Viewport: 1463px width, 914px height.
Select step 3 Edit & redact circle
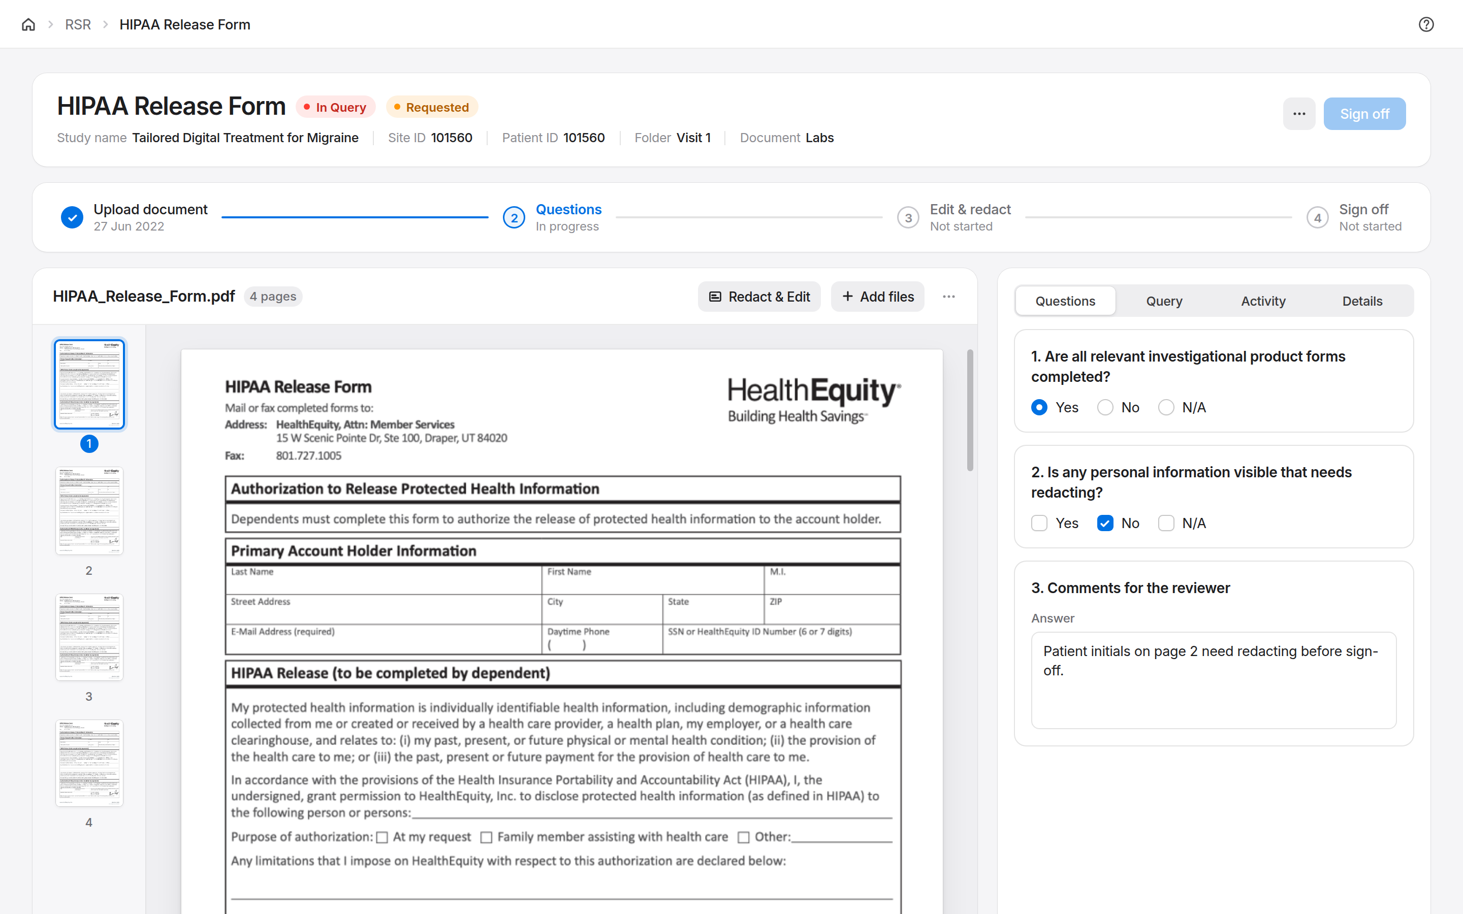click(x=908, y=218)
